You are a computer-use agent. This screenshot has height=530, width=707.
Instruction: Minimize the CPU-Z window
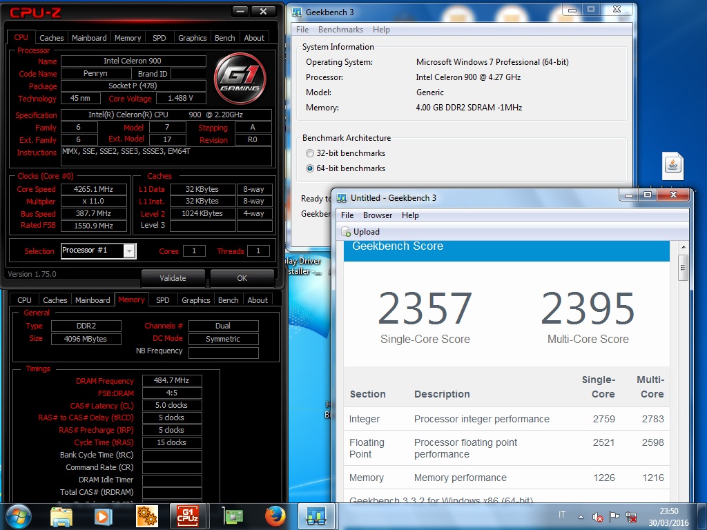240,12
